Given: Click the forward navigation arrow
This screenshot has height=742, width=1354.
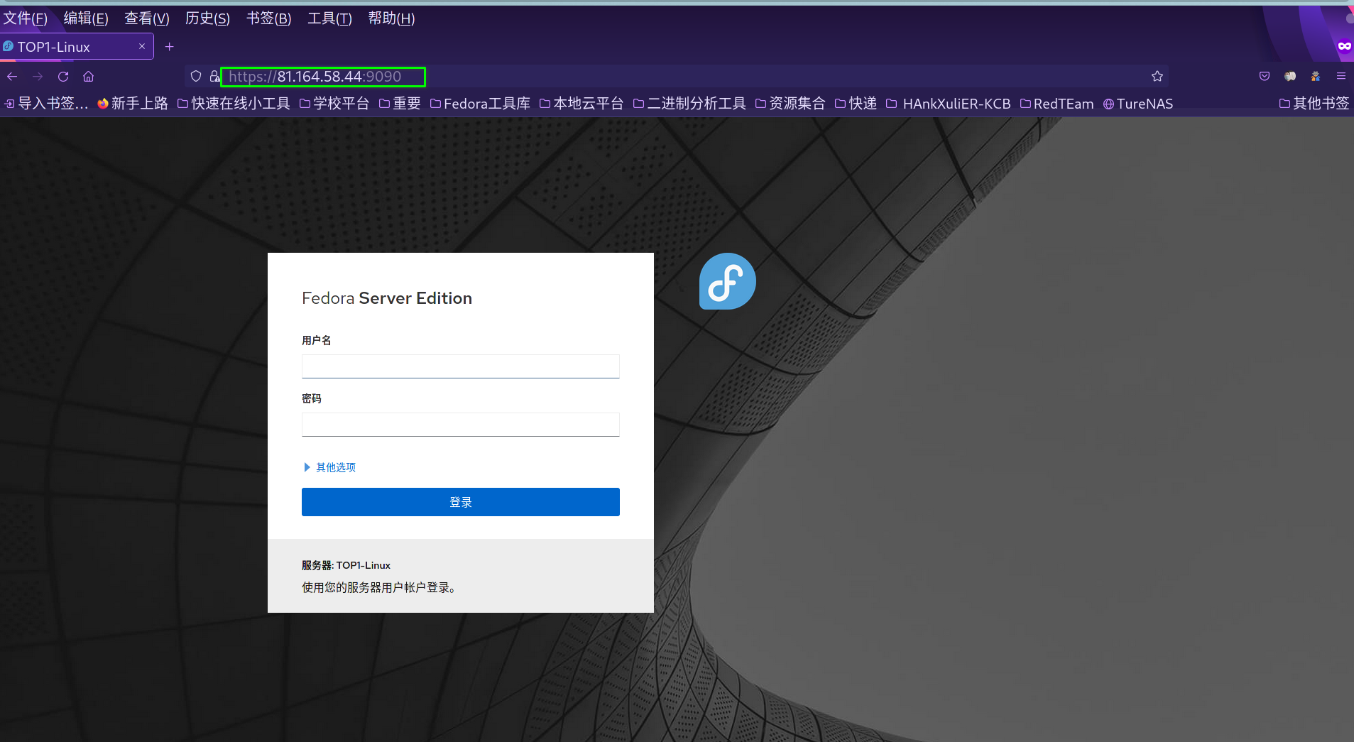Looking at the screenshot, I should tap(38, 77).
